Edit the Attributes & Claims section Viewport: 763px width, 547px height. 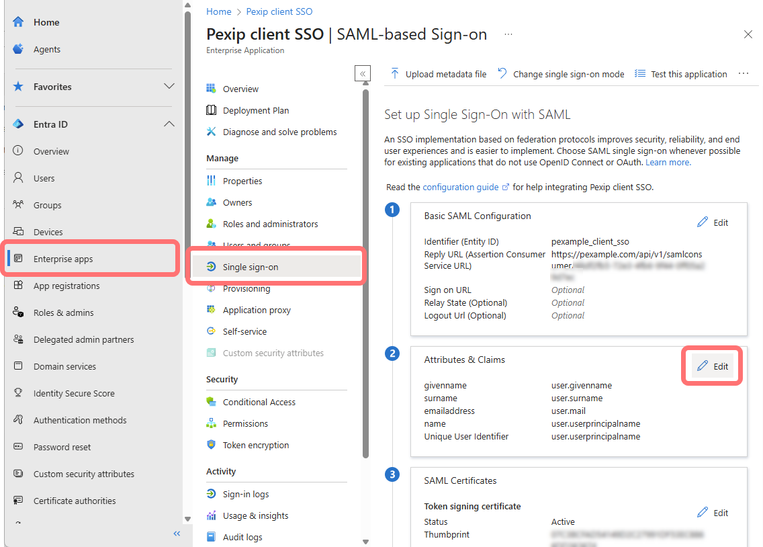(x=713, y=366)
